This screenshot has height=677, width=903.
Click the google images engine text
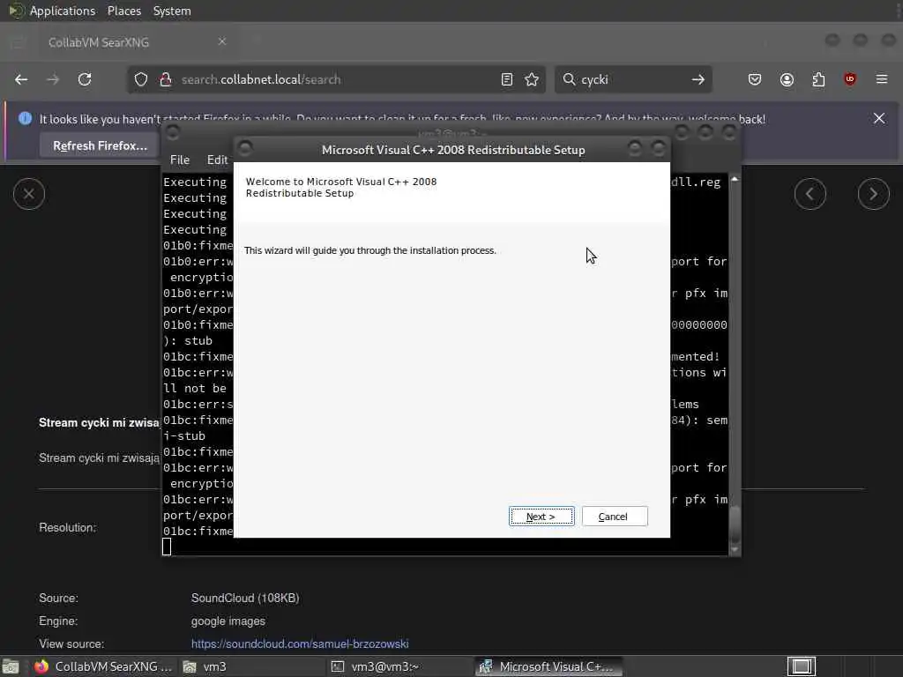pyautogui.click(x=228, y=621)
